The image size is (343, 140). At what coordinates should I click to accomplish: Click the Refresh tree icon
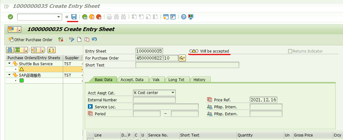pyautogui.click(x=51, y=50)
